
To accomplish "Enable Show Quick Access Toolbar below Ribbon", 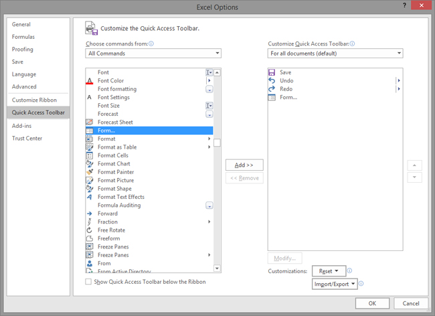I will (89, 282).
